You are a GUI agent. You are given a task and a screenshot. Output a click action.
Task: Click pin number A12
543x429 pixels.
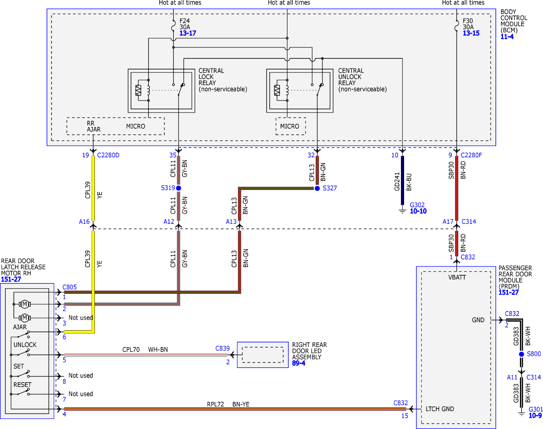coord(169,222)
